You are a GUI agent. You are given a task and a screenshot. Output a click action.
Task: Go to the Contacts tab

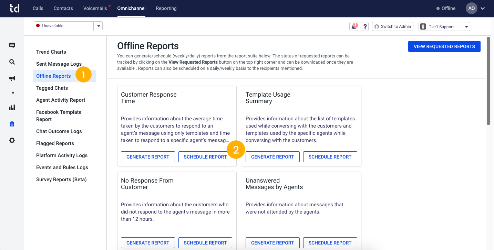(x=63, y=8)
